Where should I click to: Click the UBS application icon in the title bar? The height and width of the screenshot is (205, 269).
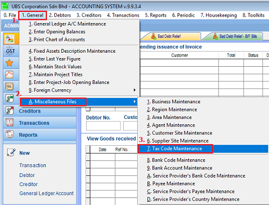[x=5, y=6]
